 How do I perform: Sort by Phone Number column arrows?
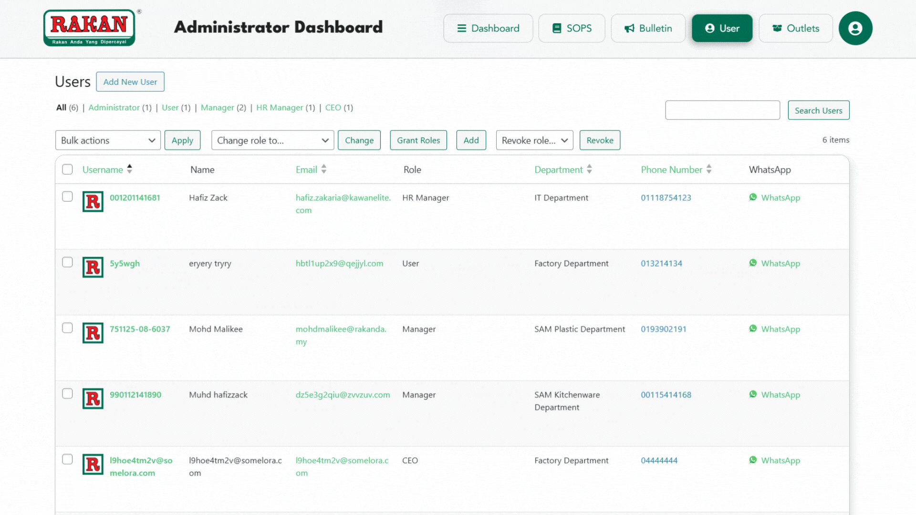(x=709, y=169)
